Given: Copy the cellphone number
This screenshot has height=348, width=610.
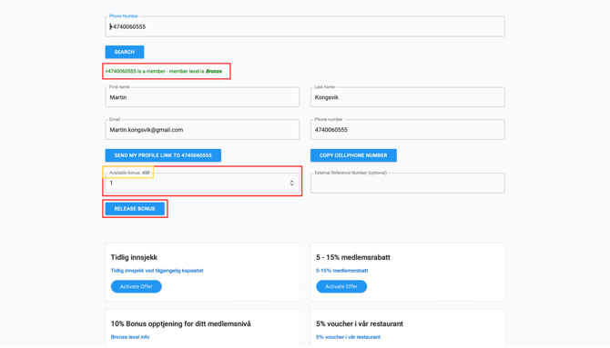Looking at the screenshot, I should (x=353, y=155).
